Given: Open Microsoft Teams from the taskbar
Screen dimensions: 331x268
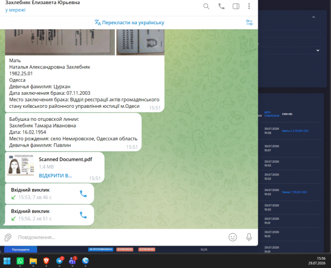Looking at the screenshot, I should pyautogui.click(x=72, y=261).
